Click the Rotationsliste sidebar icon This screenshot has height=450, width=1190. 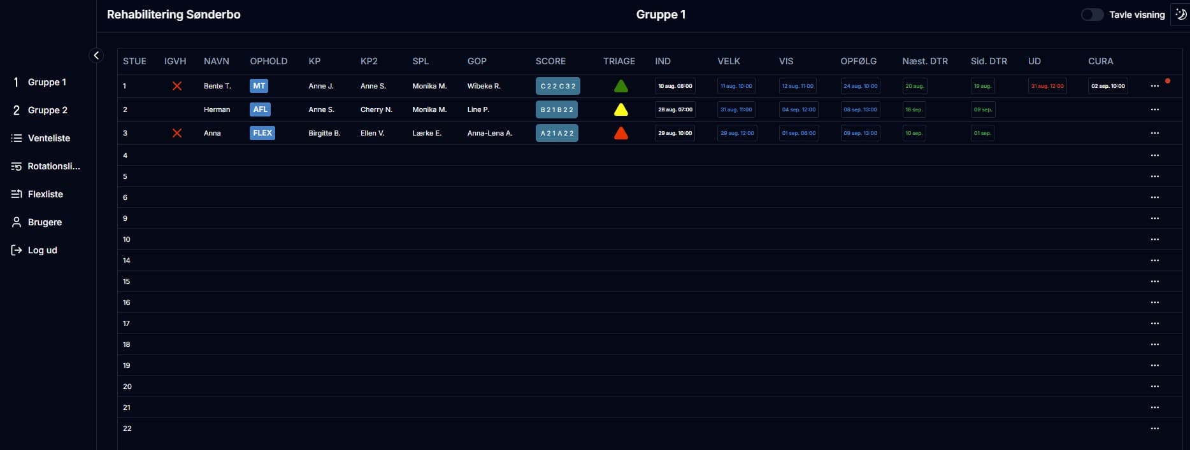click(x=17, y=166)
